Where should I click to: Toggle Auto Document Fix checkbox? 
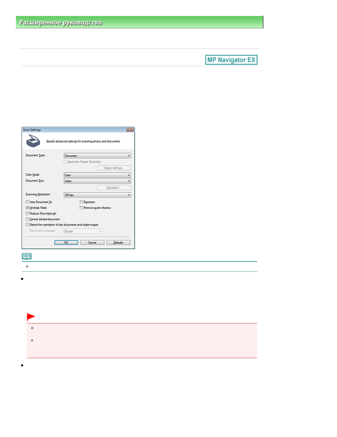coord(27,202)
